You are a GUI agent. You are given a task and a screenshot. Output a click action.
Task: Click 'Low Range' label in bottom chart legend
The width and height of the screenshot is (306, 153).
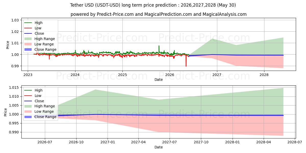tap(44, 111)
